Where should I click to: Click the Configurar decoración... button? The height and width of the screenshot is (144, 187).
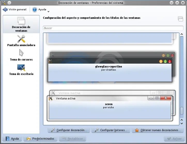tap(69, 130)
